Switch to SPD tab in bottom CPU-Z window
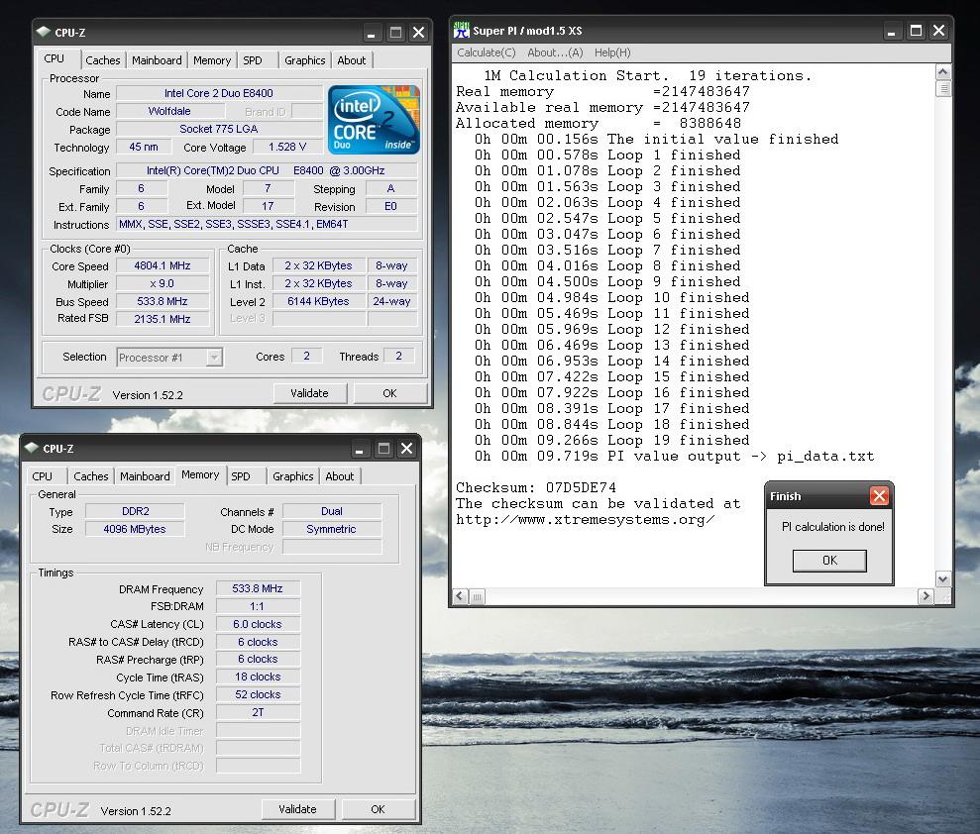The height and width of the screenshot is (834, 980). [x=241, y=476]
